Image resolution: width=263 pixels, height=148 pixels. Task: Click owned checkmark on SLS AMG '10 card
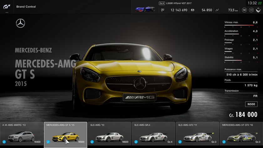(x=92, y=142)
